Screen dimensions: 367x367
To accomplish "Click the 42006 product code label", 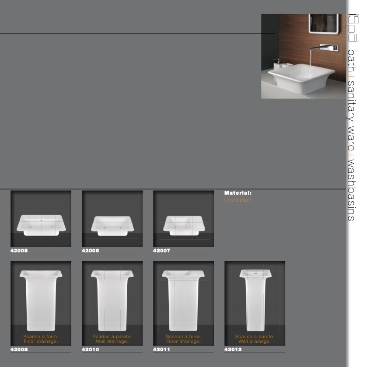I will coord(90,251).
